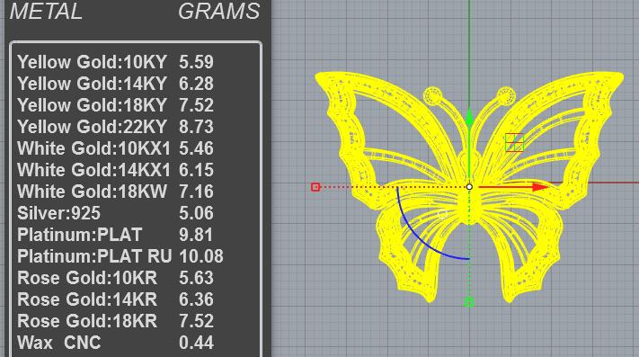639x357 pixels.
Task: Select the Wax CNC row
Action: 115,344
